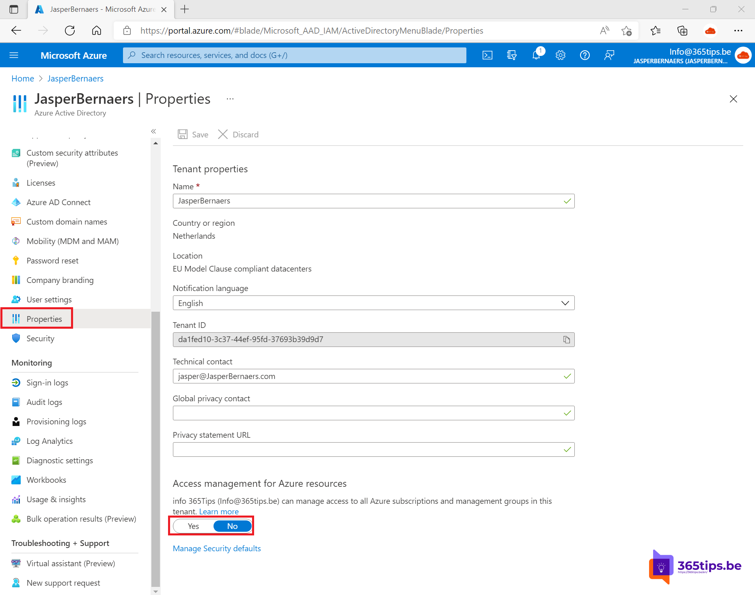755x595 pixels.
Task: Select No for access management
Action: [x=232, y=526]
